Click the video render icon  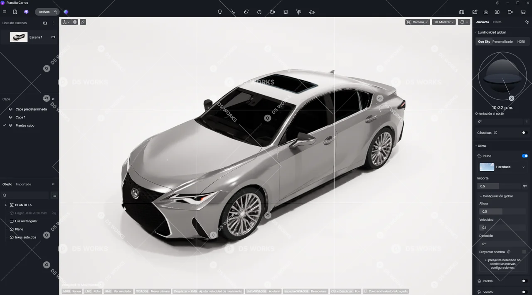click(x=510, y=12)
